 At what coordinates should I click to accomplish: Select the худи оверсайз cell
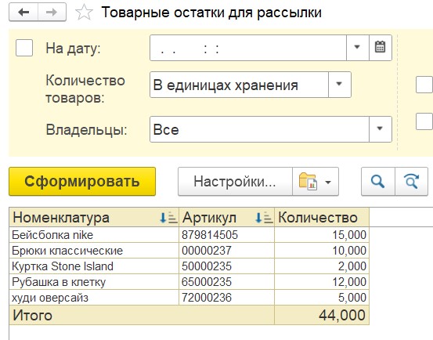(94, 298)
